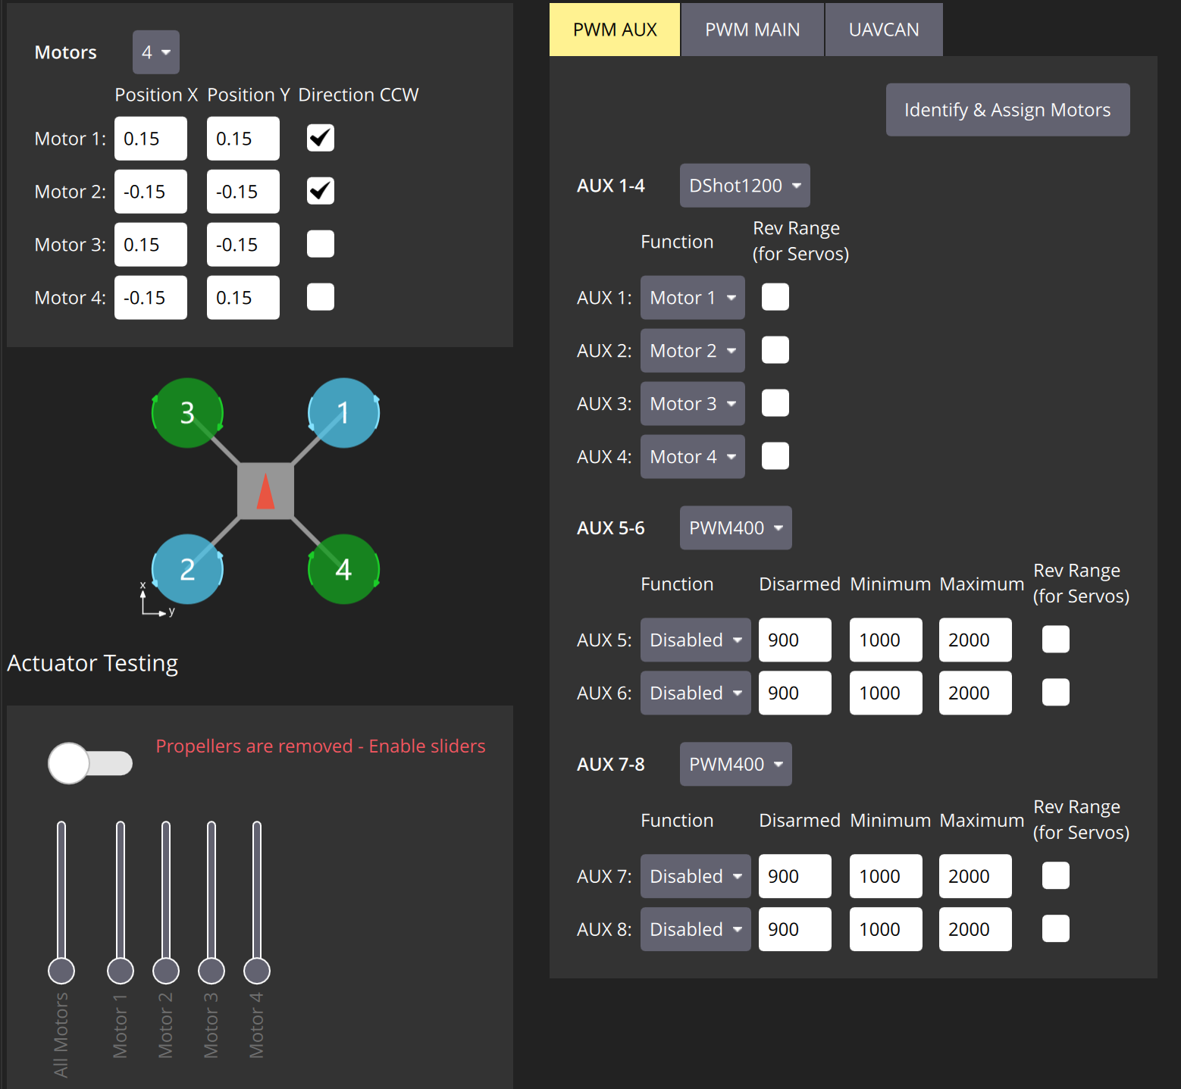Open AUX 5 function dropdown
Viewport: 1181px width, 1089px height.
point(696,640)
